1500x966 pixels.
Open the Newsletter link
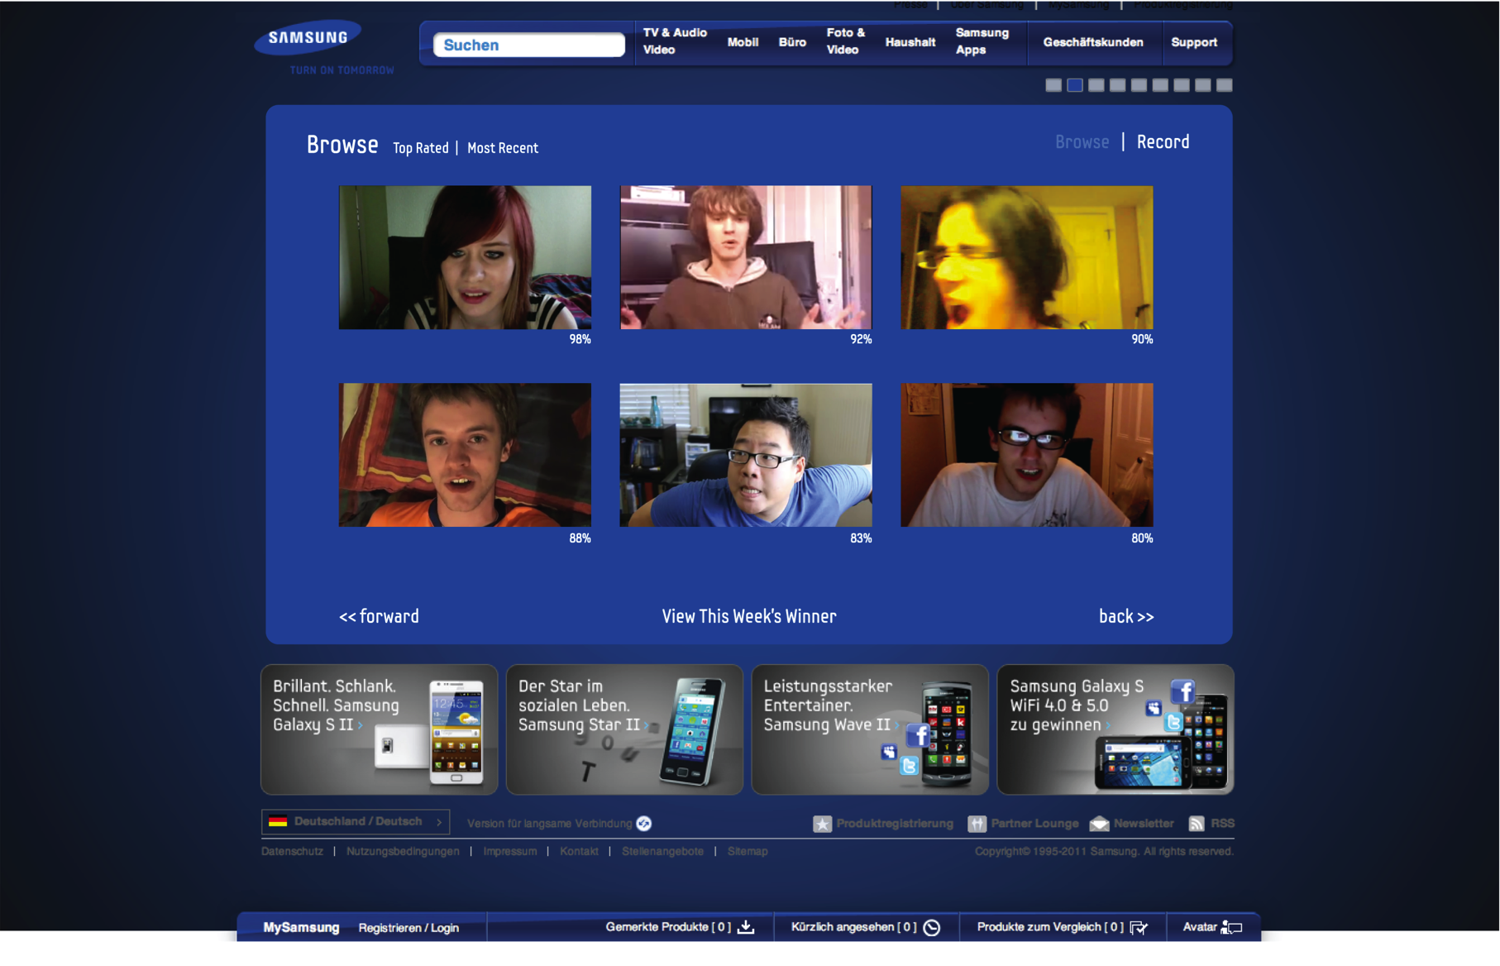pyautogui.click(x=1144, y=824)
